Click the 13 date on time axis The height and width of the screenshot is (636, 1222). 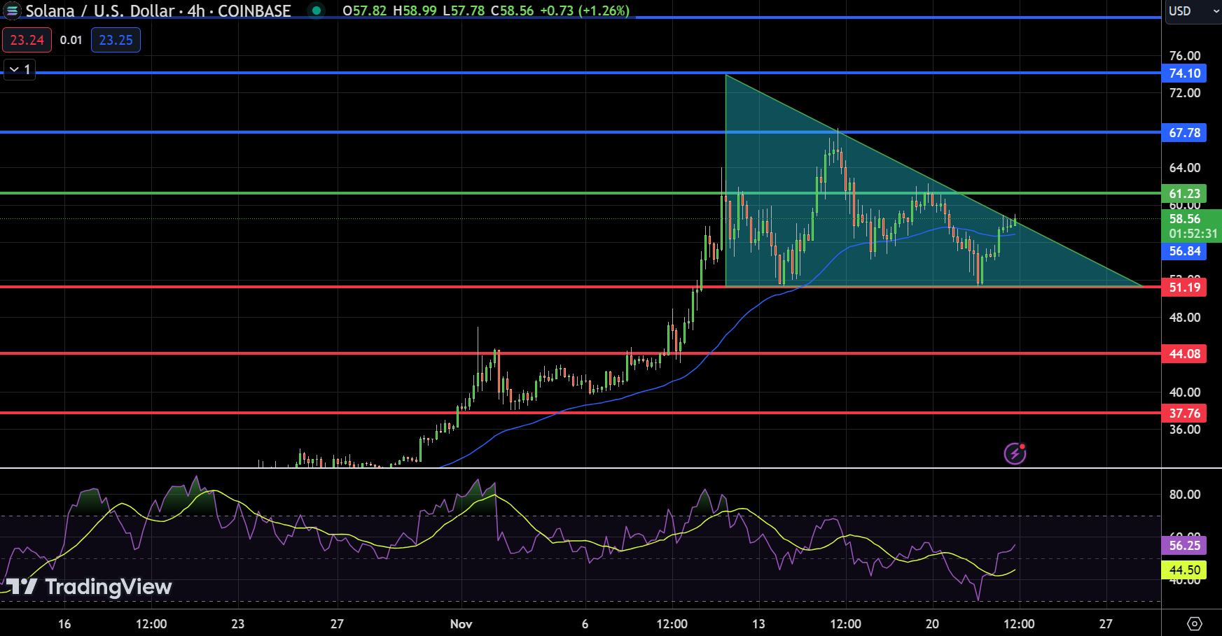click(x=758, y=623)
